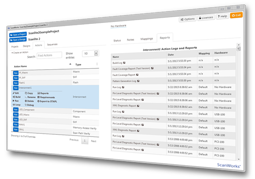Expand the Create an Action section
Image resolution: width=255 pixels, height=179 pixels.
20,53
